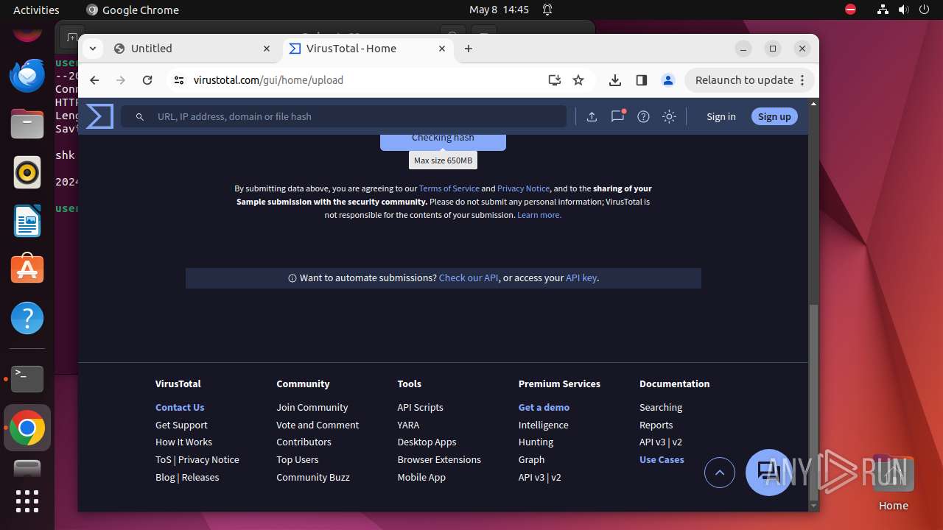The width and height of the screenshot is (943, 530).
Task: Open Ubuntu Software from dock
Action: click(x=27, y=269)
